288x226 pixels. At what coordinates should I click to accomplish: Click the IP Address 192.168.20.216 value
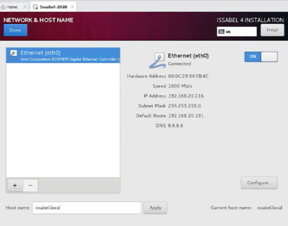click(186, 96)
